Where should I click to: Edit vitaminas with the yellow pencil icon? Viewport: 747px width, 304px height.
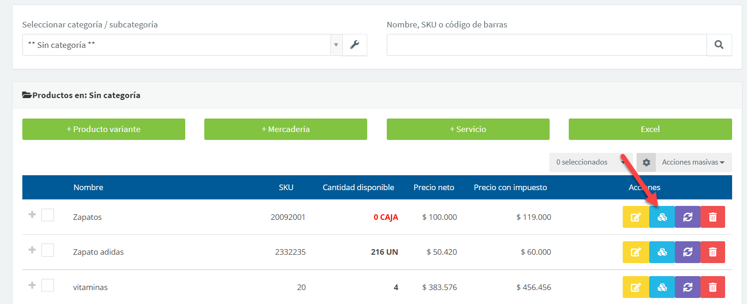tap(635, 287)
